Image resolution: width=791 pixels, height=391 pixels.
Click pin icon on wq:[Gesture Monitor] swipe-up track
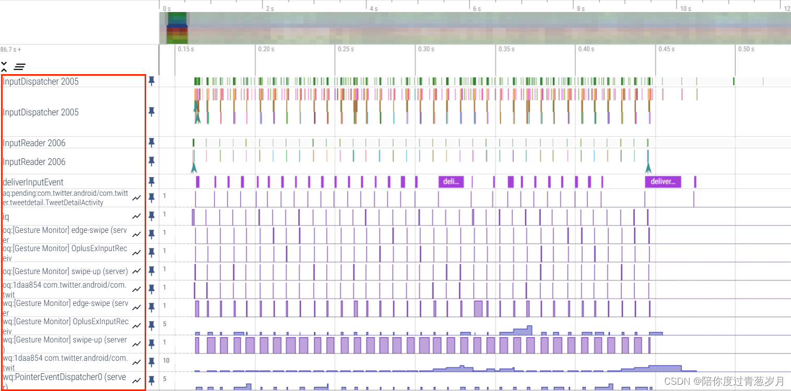[151, 343]
